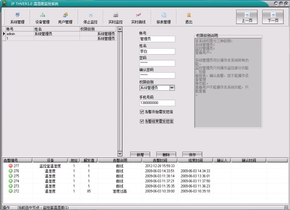打开实时监控界面
Screen dimensions: 290x210
click(116, 17)
